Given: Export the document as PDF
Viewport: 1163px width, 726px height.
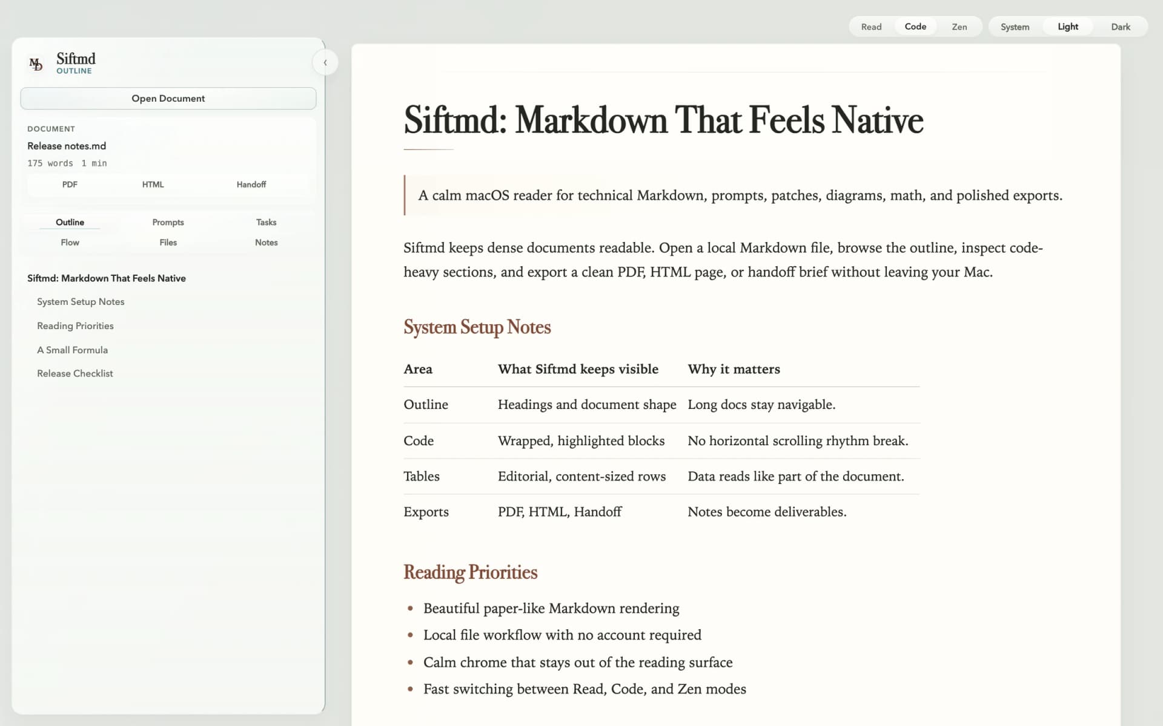Looking at the screenshot, I should point(70,185).
